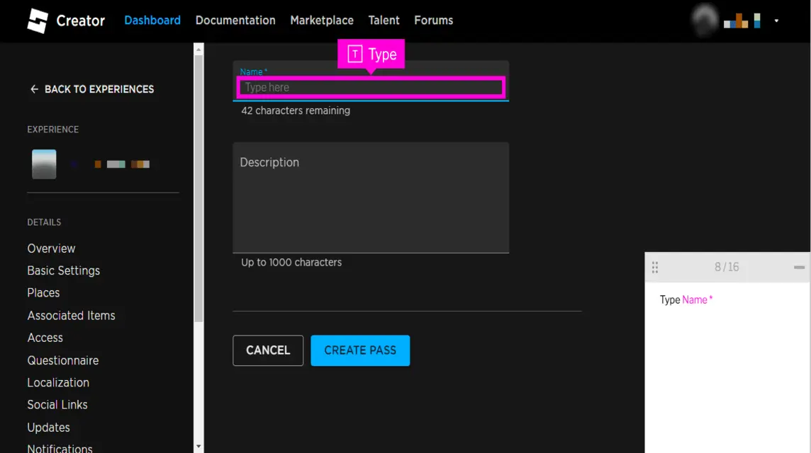Expand the caret dropdown next to the avatar
This screenshot has height=453, width=811.
click(x=776, y=22)
